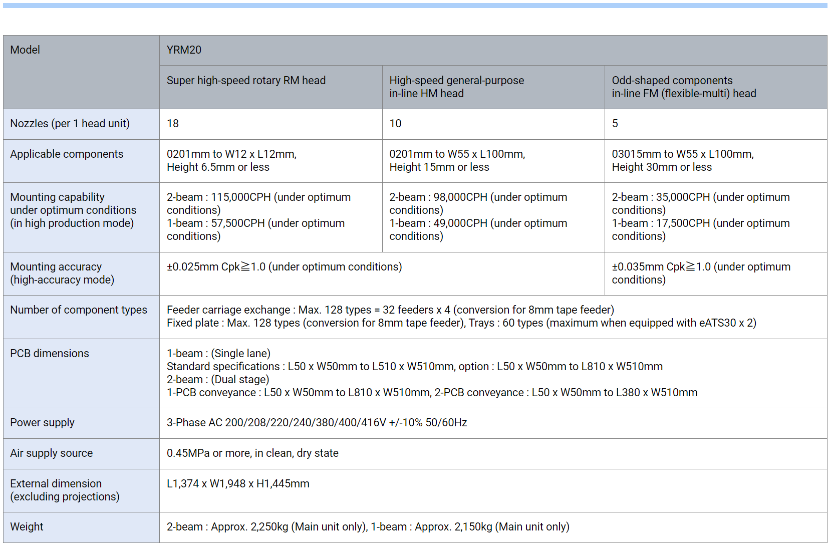
Task: Click the '±0.025mm Cpk≧1.0' accuracy cell
Action: [382, 274]
